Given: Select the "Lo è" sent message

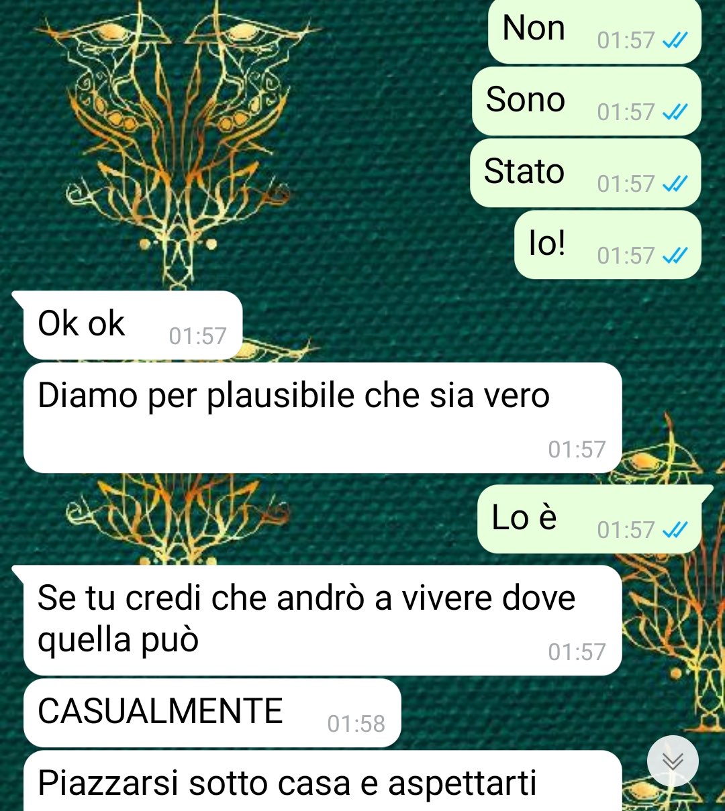Looking at the screenshot, I should pos(595,519).
